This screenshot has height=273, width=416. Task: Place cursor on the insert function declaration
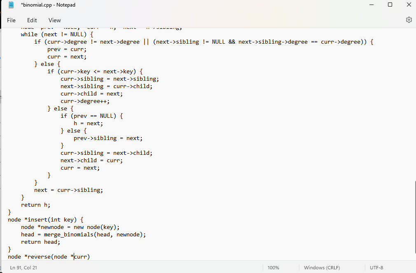coord(45,219)
